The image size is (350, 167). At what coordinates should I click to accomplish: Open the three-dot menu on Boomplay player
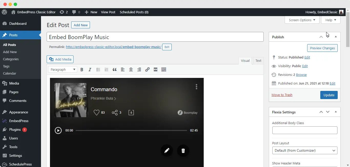[x=197, y=87]
